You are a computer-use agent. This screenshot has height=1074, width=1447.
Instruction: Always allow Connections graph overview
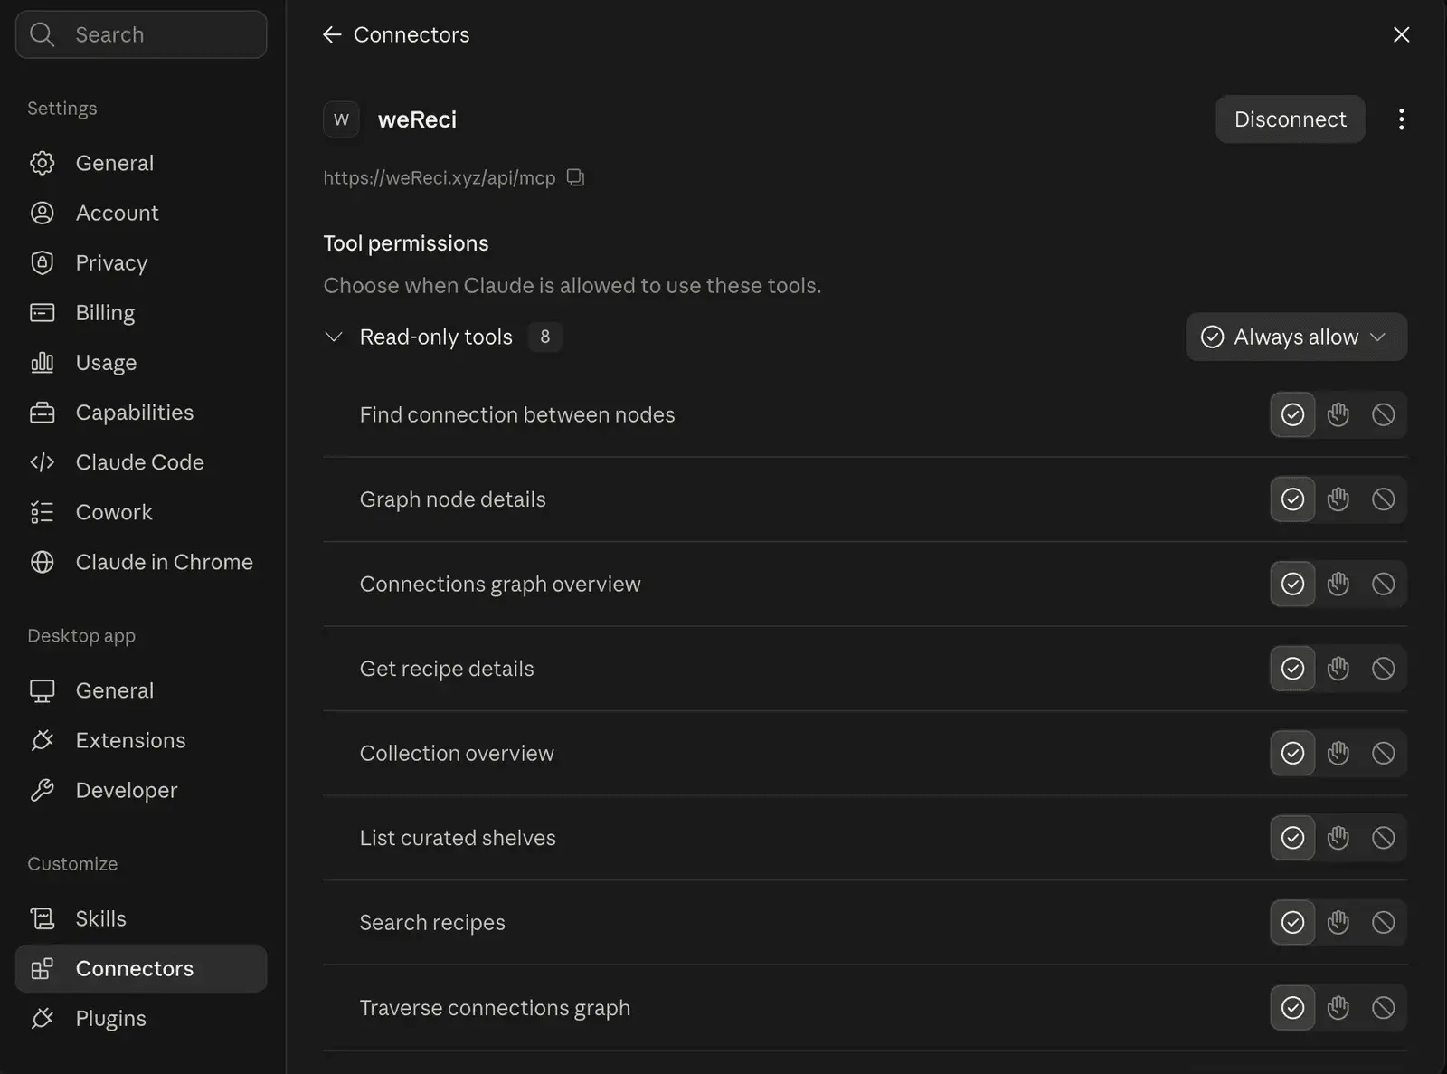(1292, 584)
